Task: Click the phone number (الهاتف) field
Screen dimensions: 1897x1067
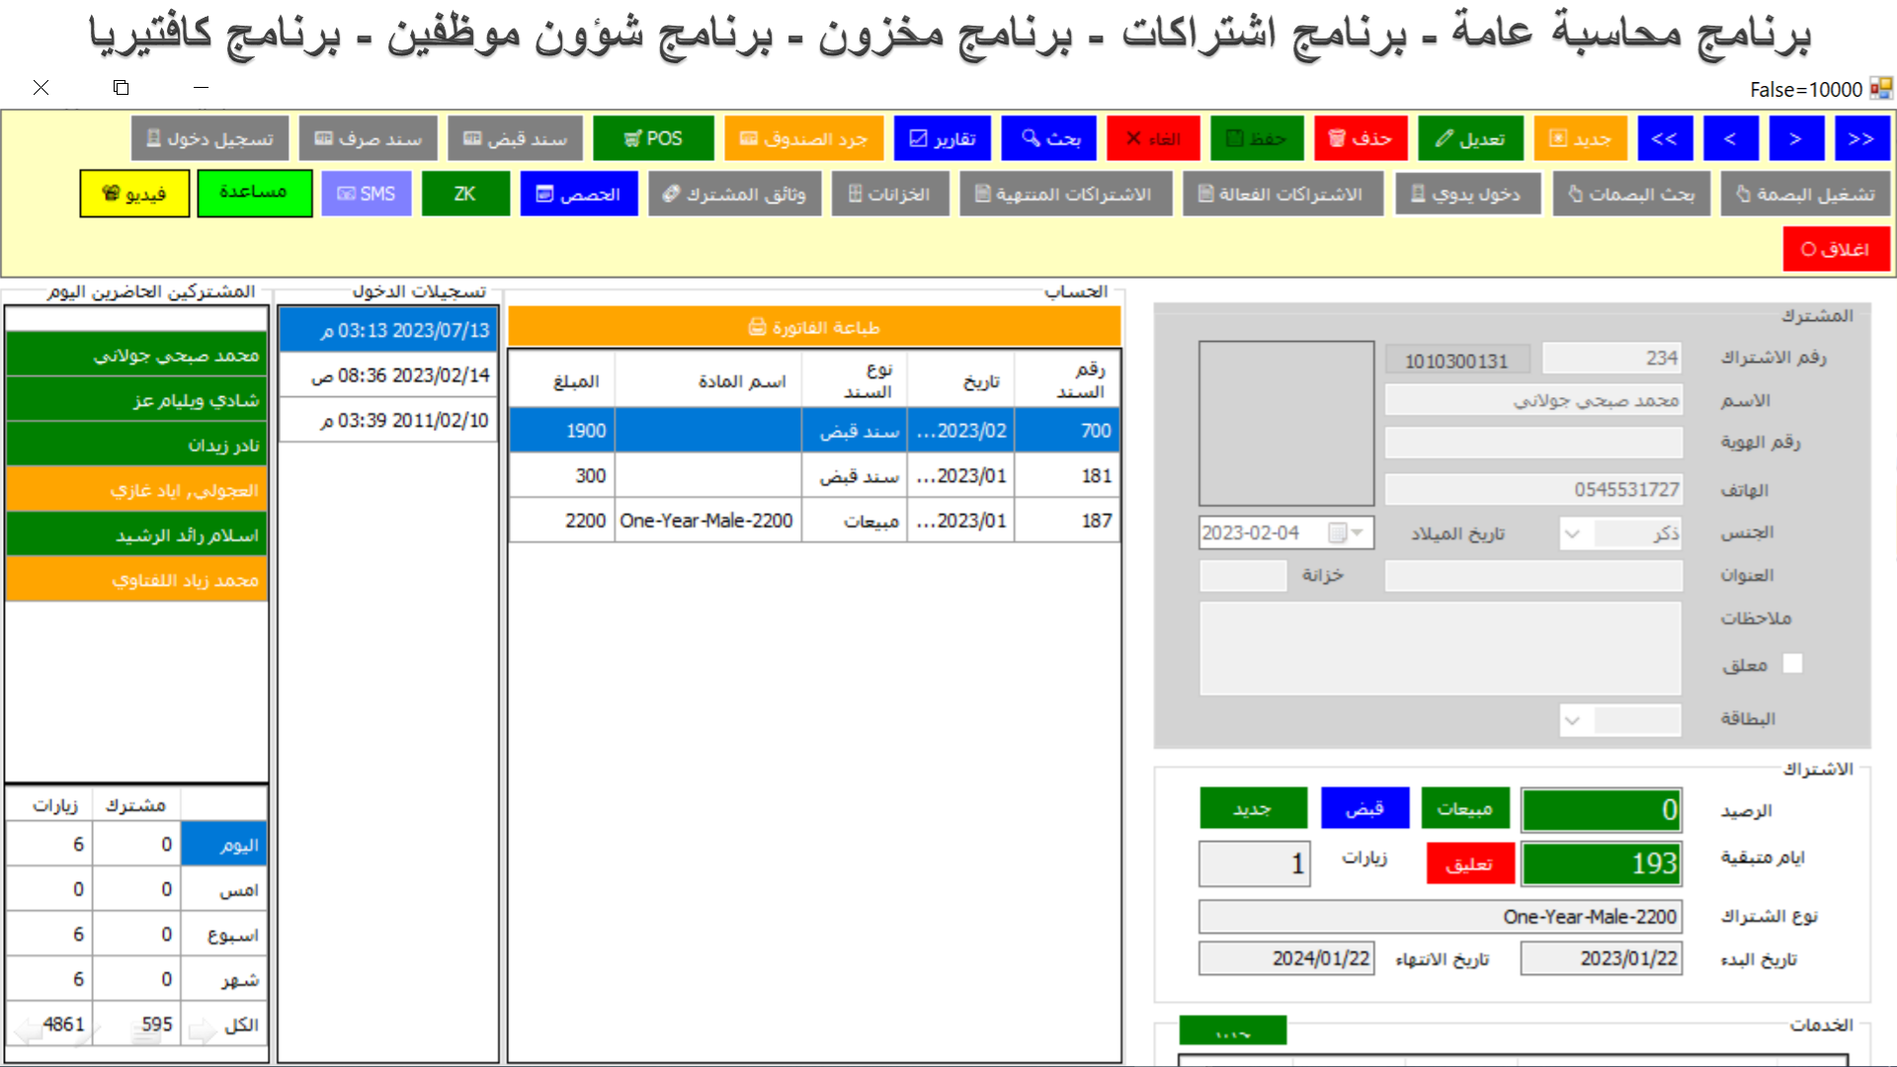Action: pos(1532,489)
